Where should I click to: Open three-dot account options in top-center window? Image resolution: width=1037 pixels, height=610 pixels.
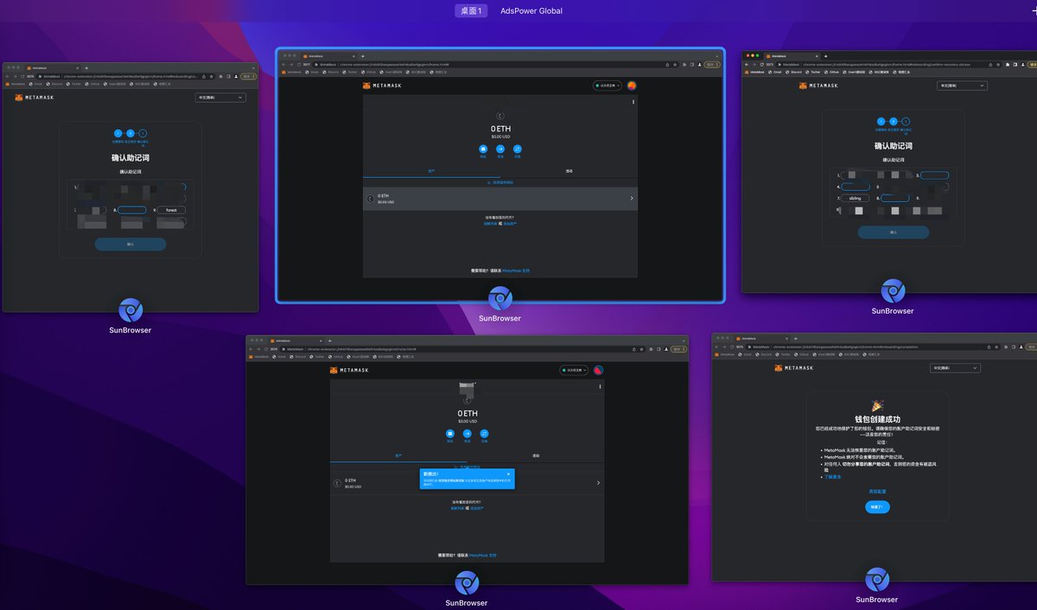tap(633, 102)
